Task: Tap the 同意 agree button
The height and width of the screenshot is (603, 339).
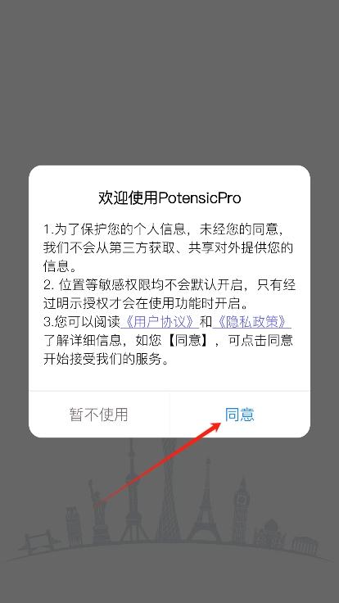Action: (239, 415)
